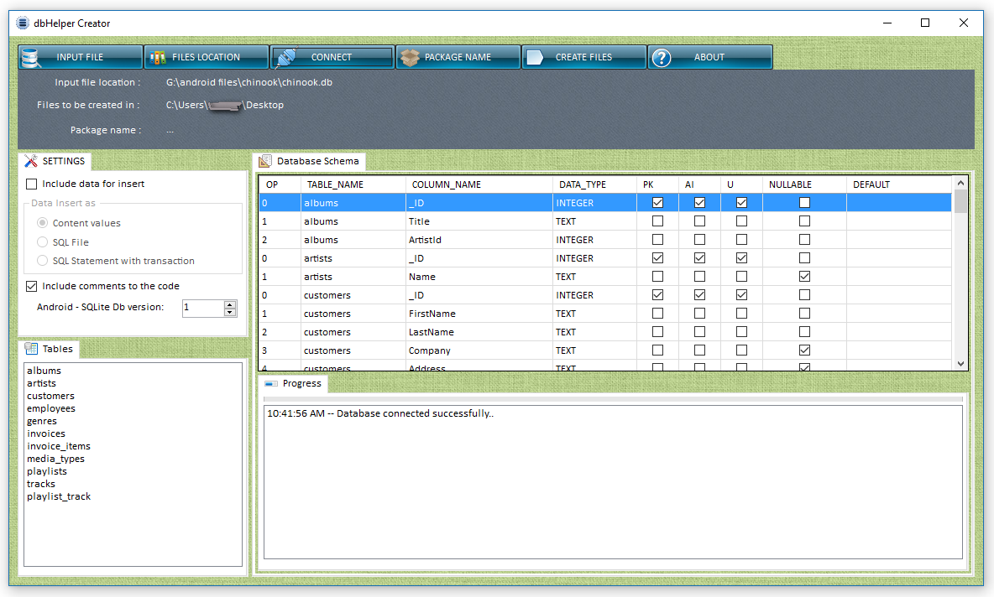Viewport: 994px width, 597px height.
Task: Enable Include data for insert checkbox
Action: point(32,184)
